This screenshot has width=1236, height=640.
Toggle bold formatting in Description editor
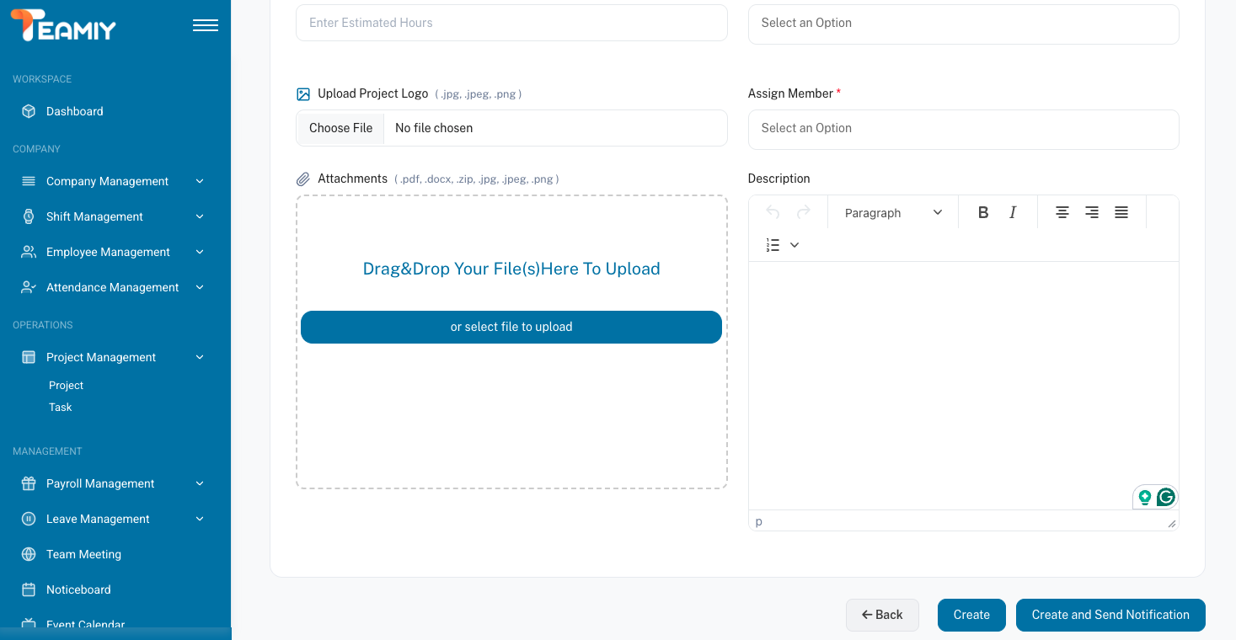pos(982,213)
